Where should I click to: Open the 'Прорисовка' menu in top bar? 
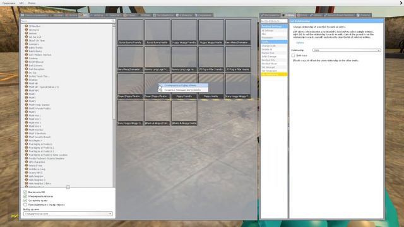coord(9,3)
